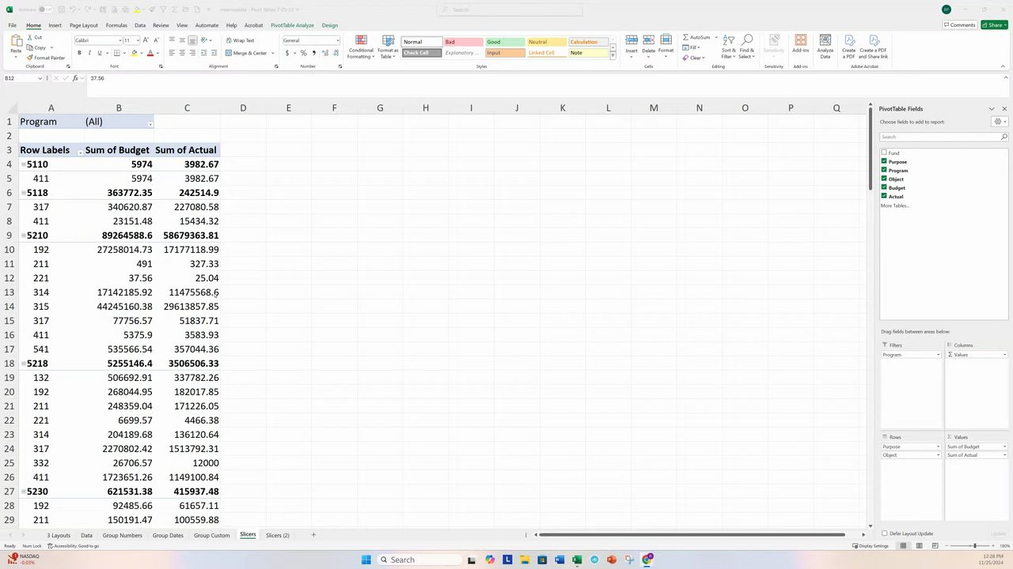Image resolution: width=1013 pixels, height=569 pixels.
Task: Click the AutoSum sigma icon
Action: (686, 37)
